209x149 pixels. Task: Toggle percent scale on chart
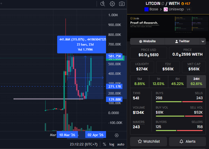[104, 144]
